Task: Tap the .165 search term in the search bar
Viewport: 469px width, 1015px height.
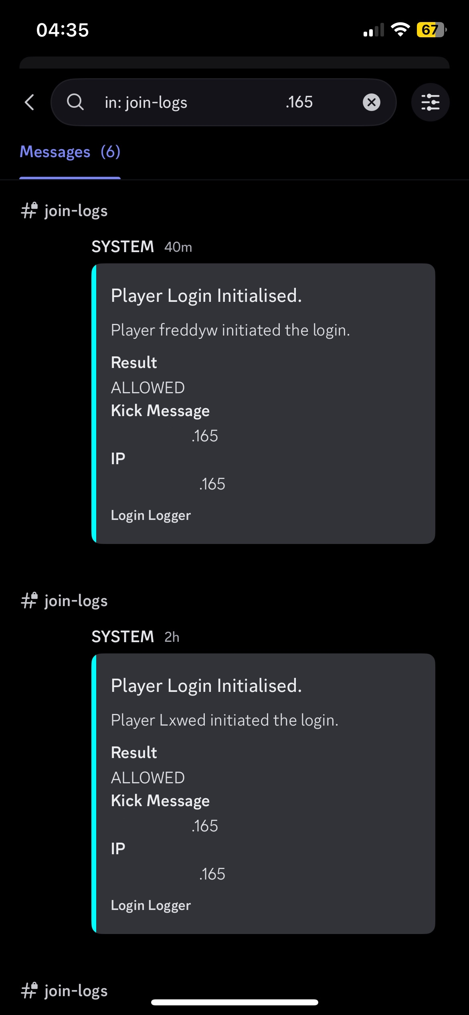Action: pos(299,102)
